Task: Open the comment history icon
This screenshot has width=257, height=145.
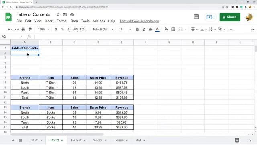Action: [x=196, y=17]
